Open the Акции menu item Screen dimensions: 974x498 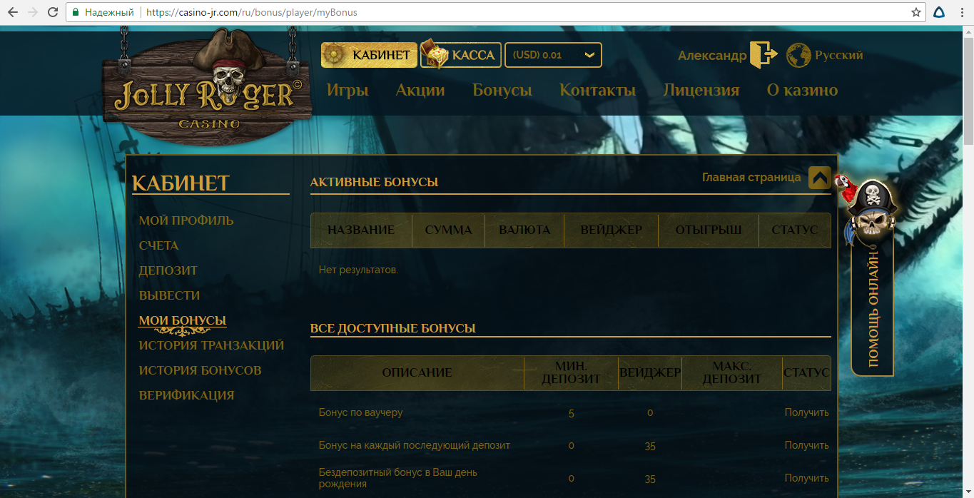coord(420,90)
